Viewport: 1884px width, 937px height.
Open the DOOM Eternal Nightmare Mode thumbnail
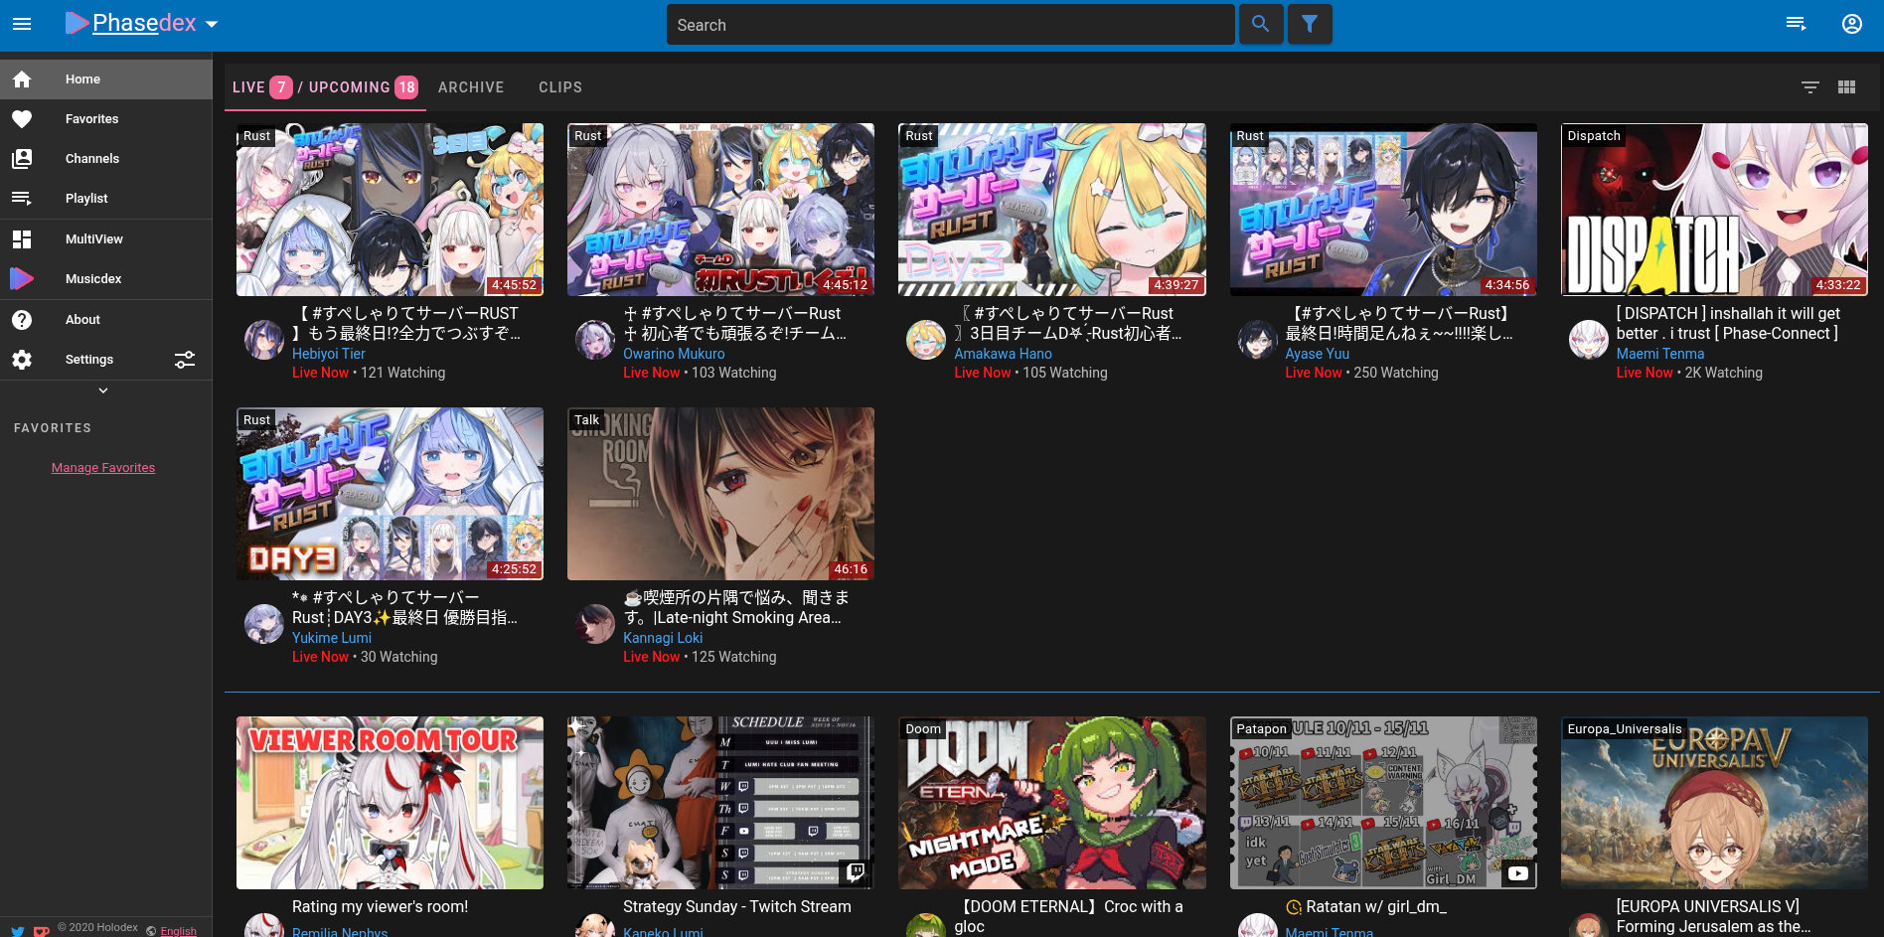(1052, 803)
